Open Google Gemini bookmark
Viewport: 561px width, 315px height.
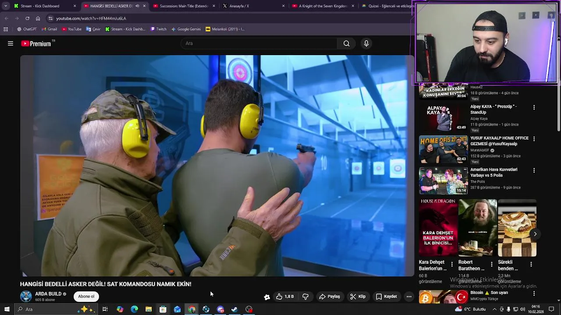coord(186,29)
